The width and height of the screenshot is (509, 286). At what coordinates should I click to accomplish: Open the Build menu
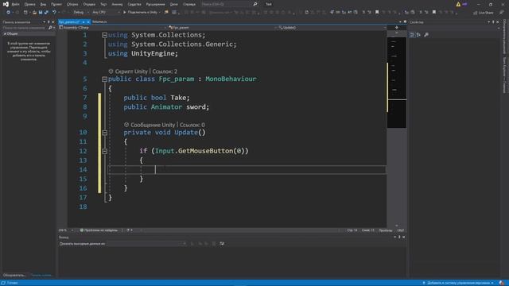tap(72, 4)
